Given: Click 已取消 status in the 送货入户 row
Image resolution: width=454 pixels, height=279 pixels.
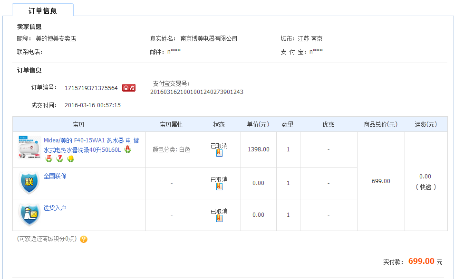Looking at the screenshot, I should [219, 211].
